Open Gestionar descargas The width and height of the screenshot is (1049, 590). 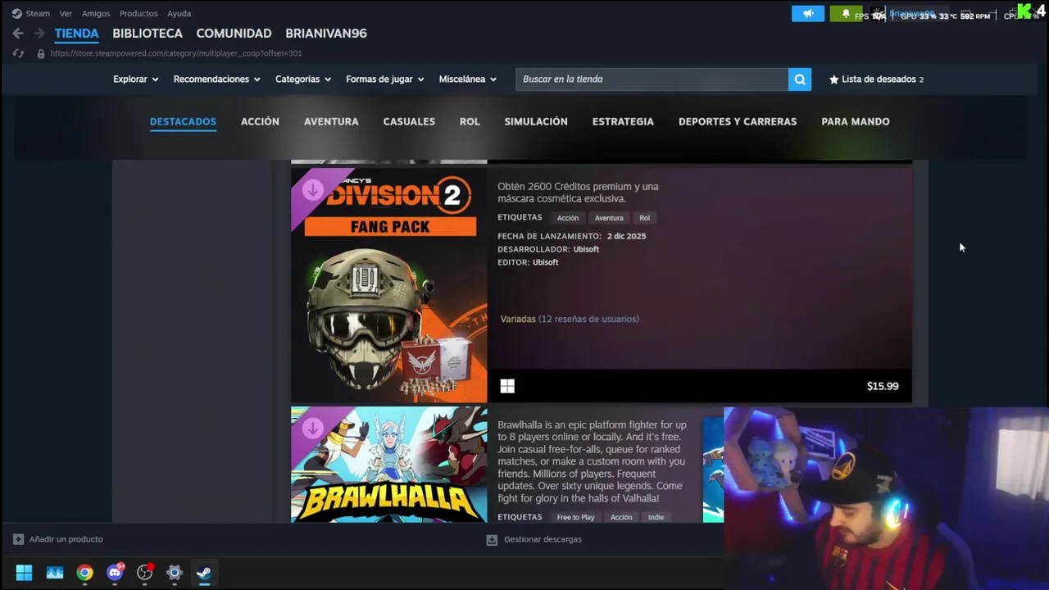(543, 539)
